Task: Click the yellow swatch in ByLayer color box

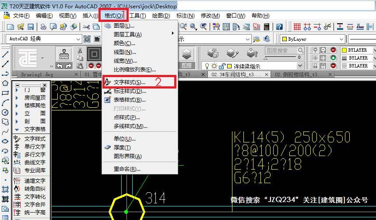Action: (x=285, y=39)
